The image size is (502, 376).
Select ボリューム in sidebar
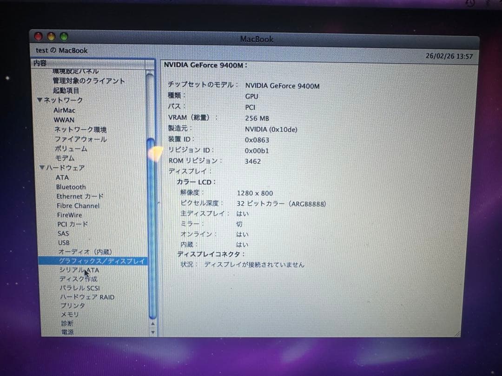coord(71,149)
